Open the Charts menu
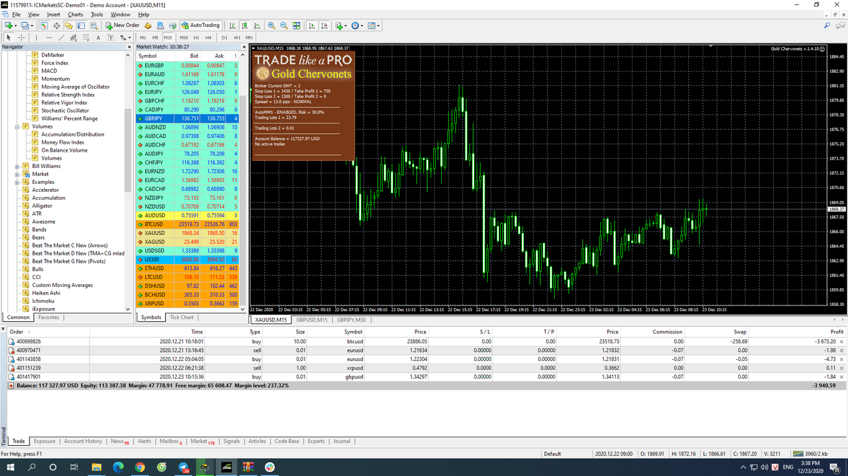Screen dimensions: 848x476 (x=76, y=14)
